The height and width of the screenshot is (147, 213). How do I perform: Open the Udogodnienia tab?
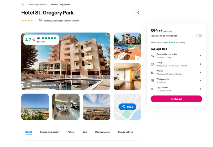[x=102, y=132]
